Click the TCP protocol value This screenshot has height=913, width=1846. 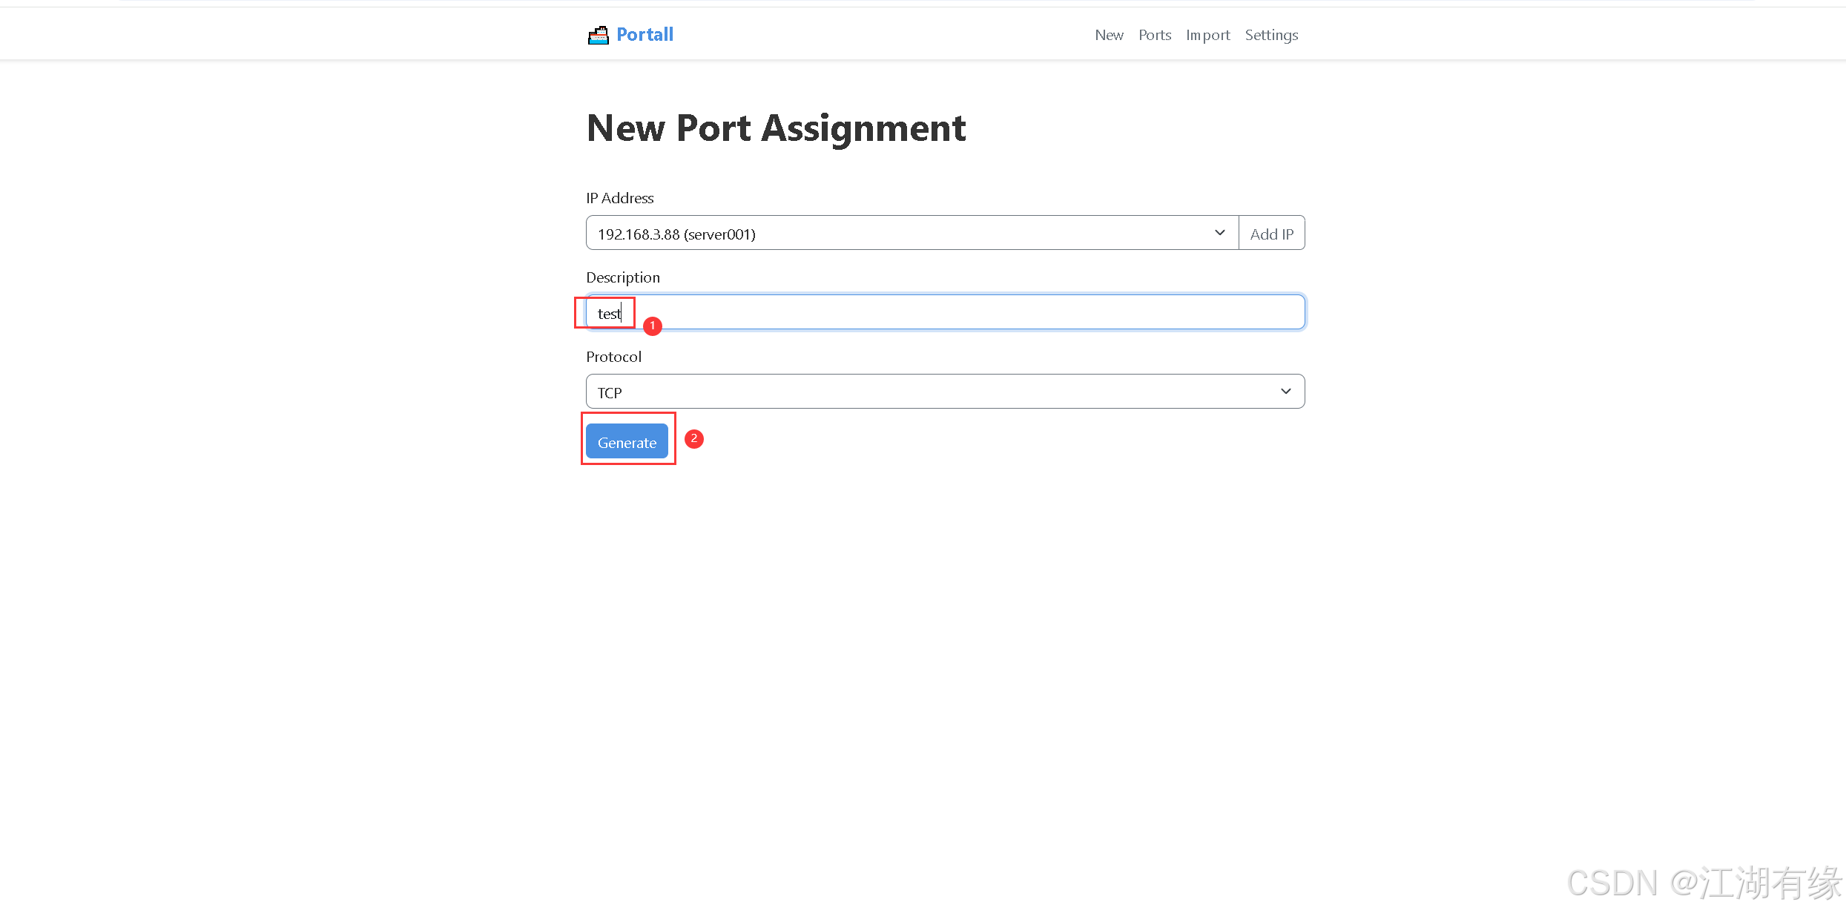point(609,392)
